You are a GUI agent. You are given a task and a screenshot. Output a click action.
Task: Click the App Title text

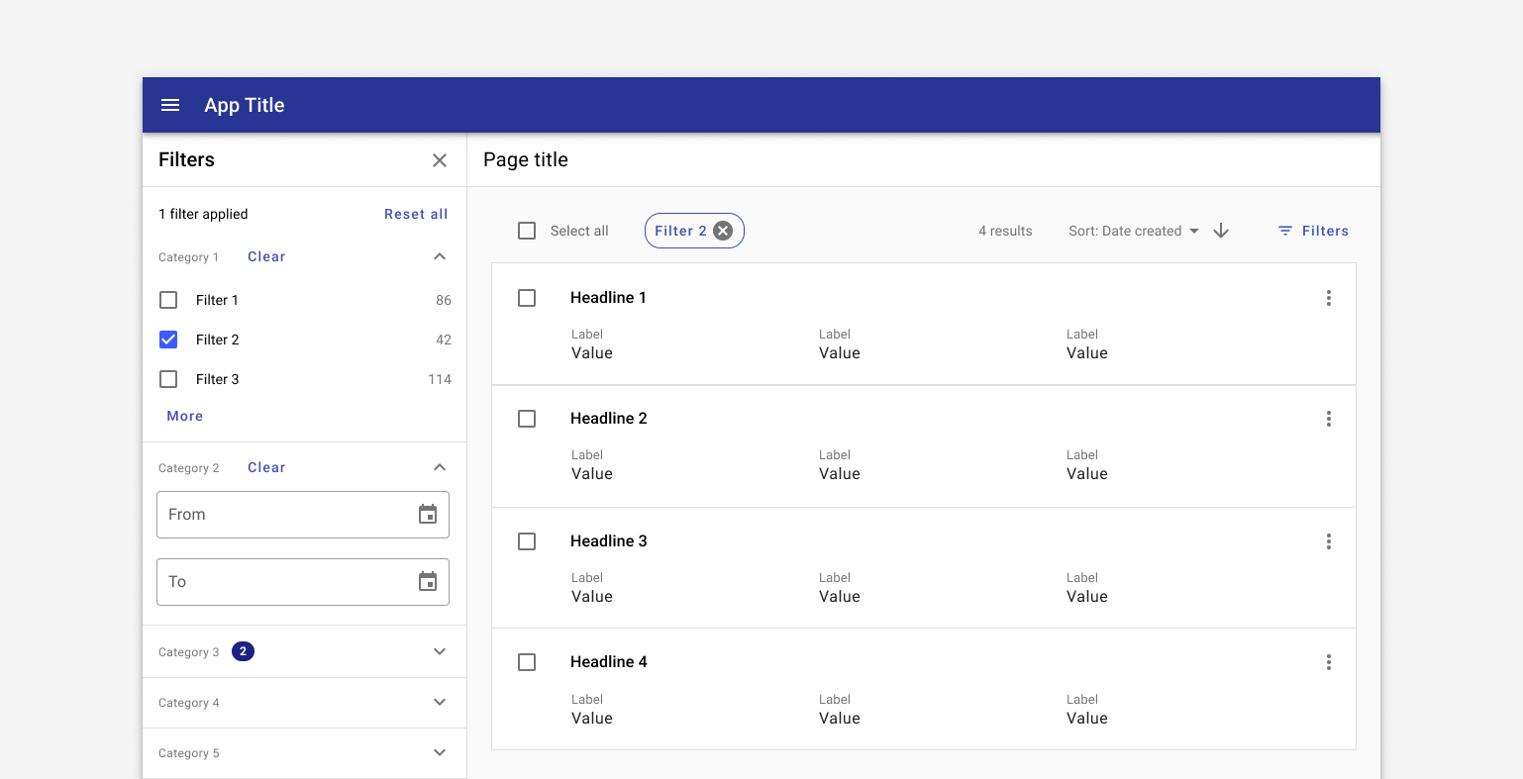245,105
